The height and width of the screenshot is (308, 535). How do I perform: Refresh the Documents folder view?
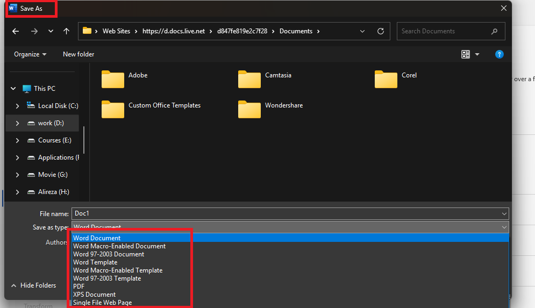(381, 31)
